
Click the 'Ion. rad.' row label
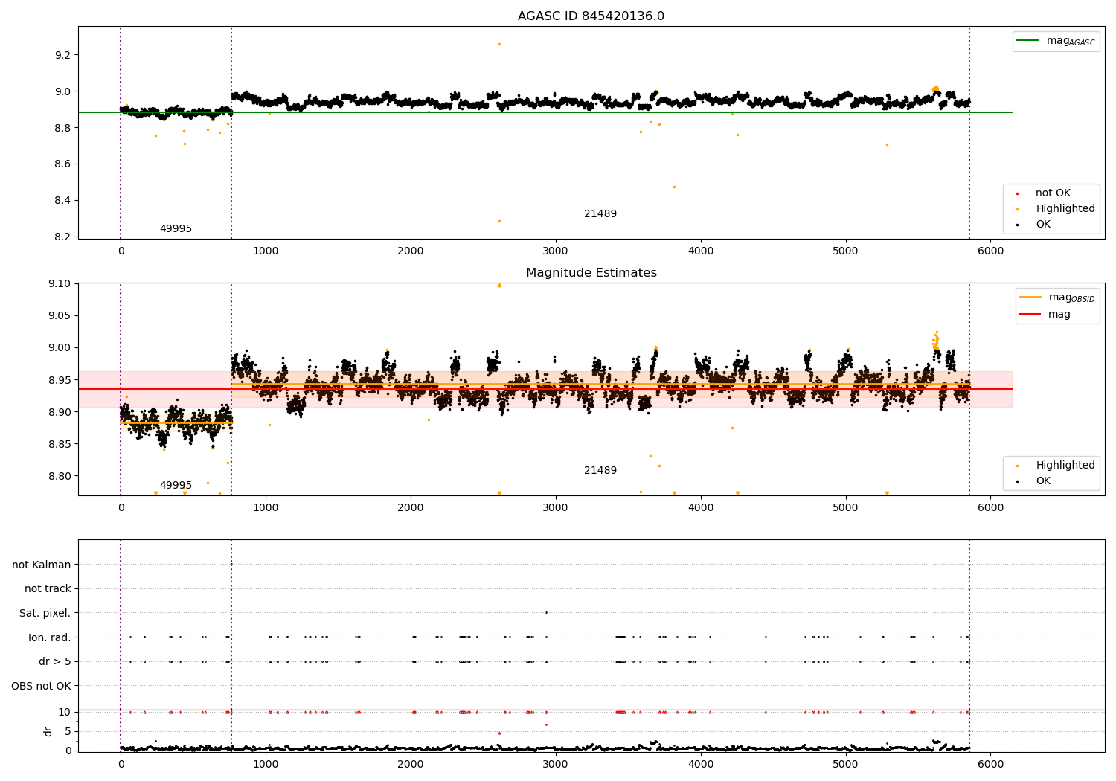(50, 637)
